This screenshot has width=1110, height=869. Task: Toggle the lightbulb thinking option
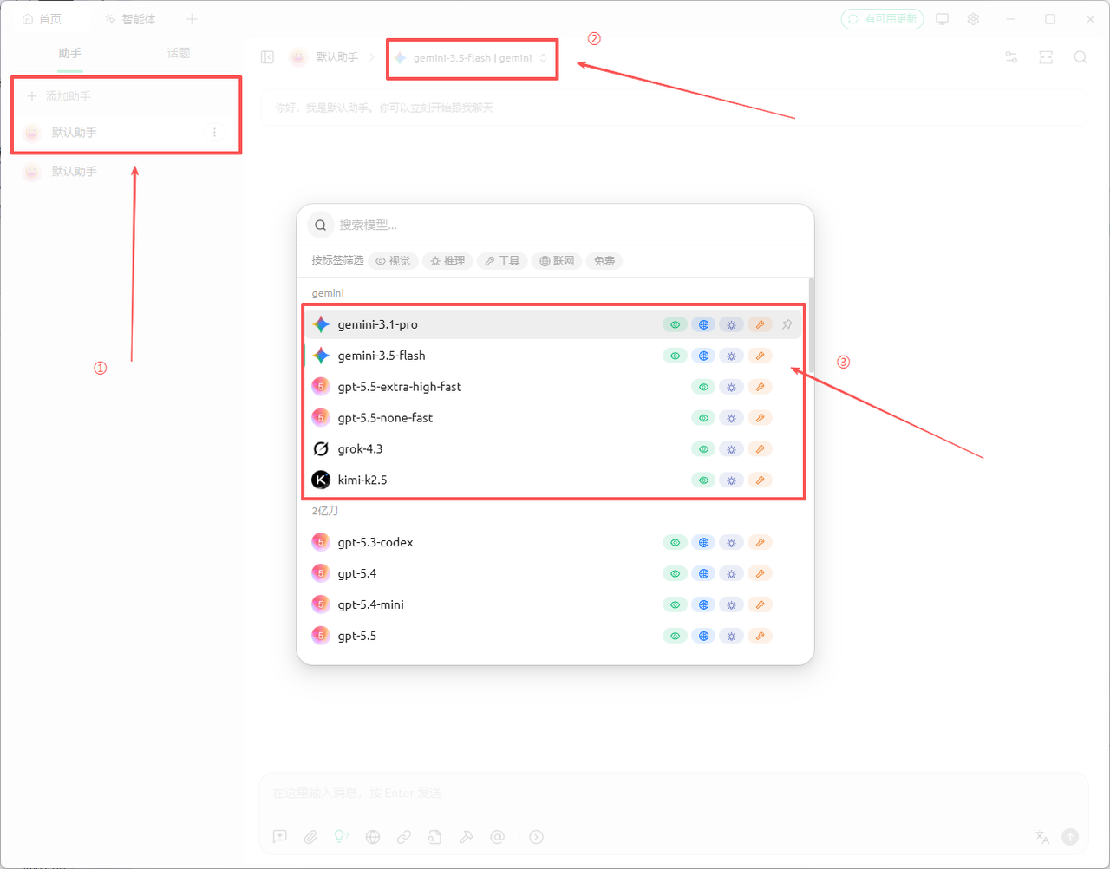pyautogui.click(x=342, y=837)
